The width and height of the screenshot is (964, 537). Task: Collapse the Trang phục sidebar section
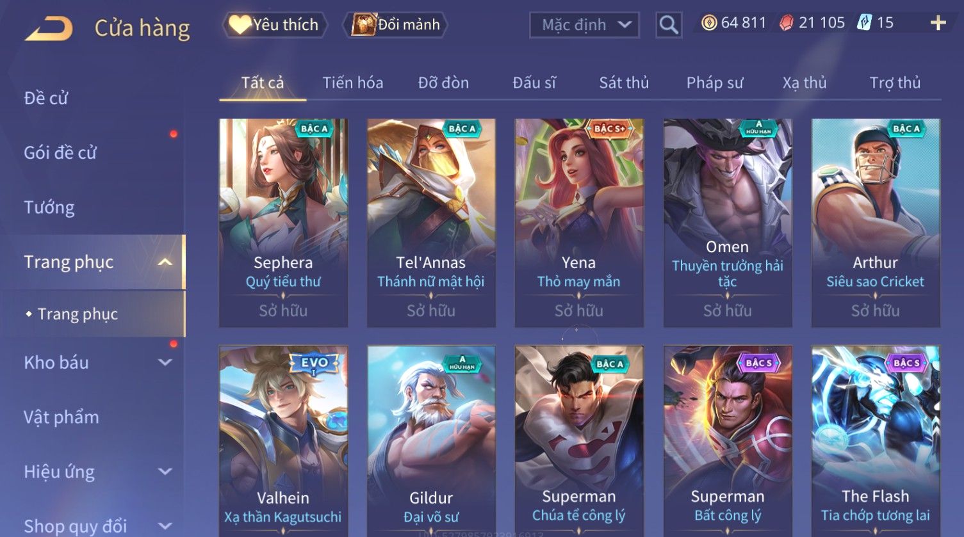coord(165,262)
